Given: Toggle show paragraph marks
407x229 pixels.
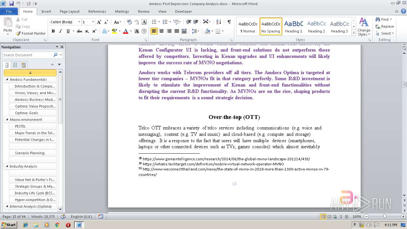Looking at the screenshot, I should 229,22.
